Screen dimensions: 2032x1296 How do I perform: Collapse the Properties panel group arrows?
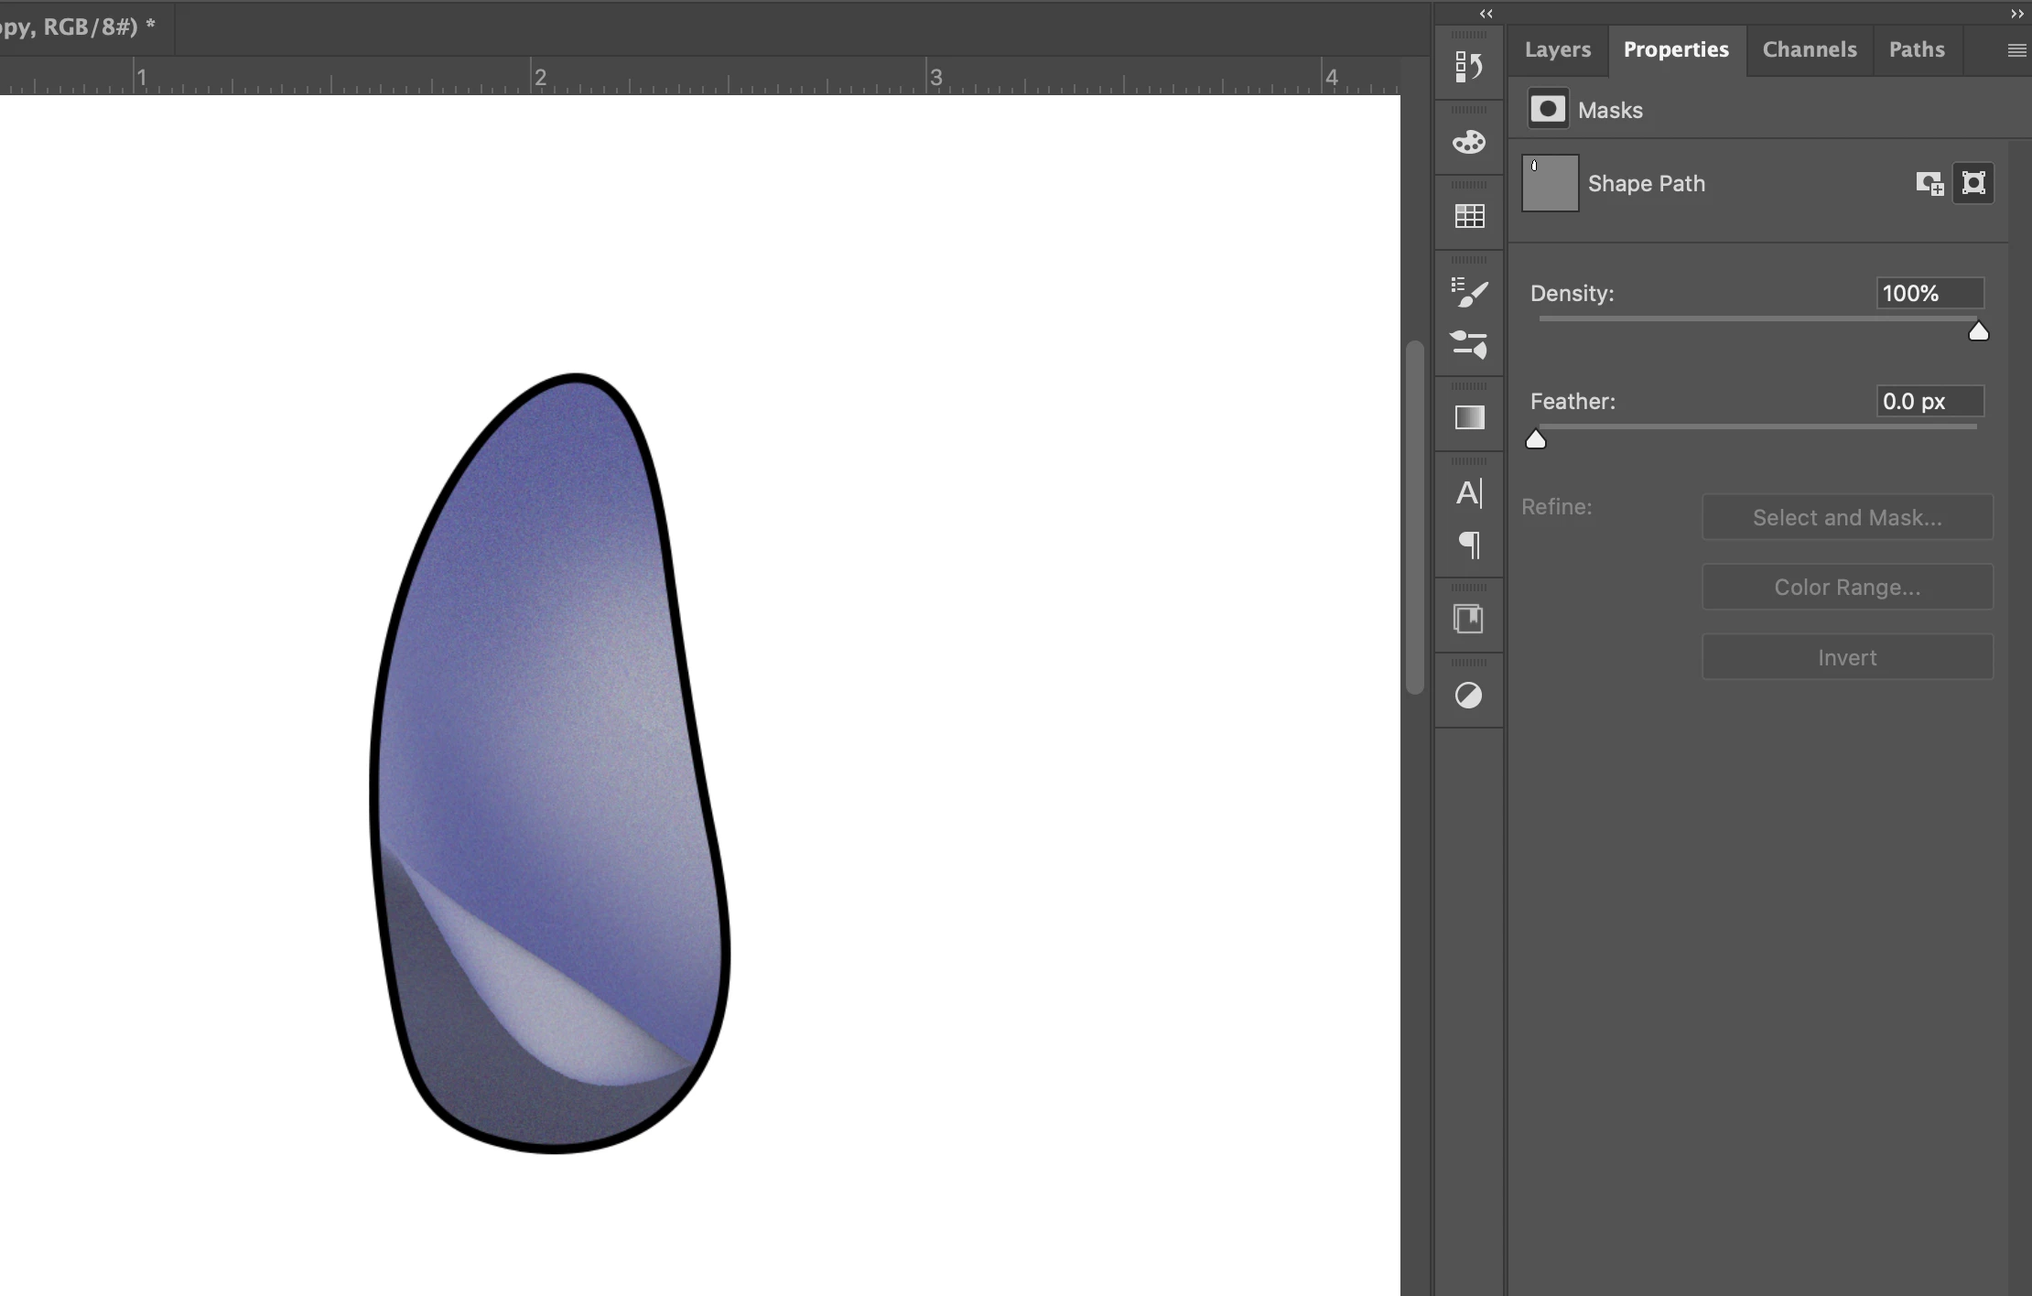(2016, 14)
